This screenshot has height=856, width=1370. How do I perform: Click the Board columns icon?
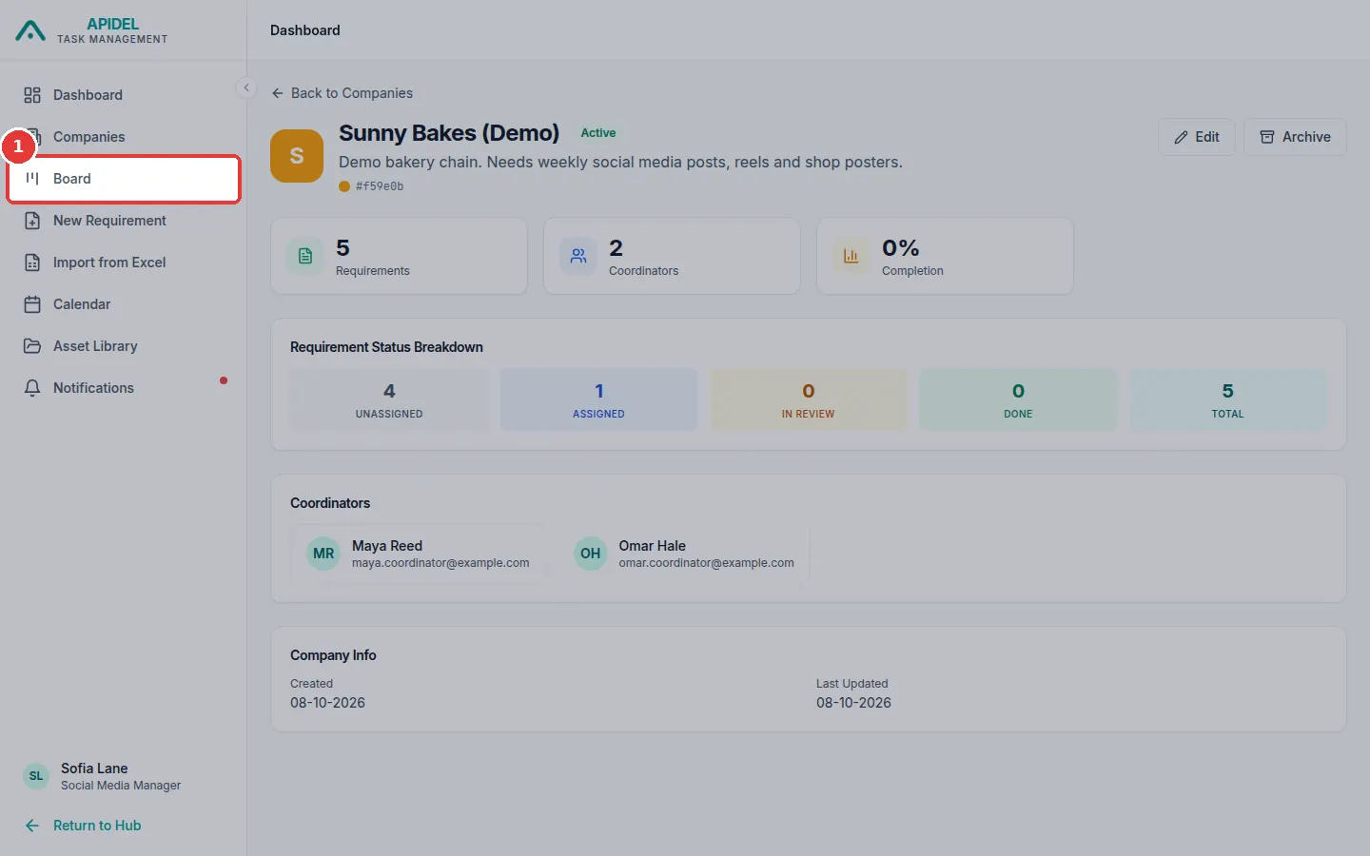(32, 179)
